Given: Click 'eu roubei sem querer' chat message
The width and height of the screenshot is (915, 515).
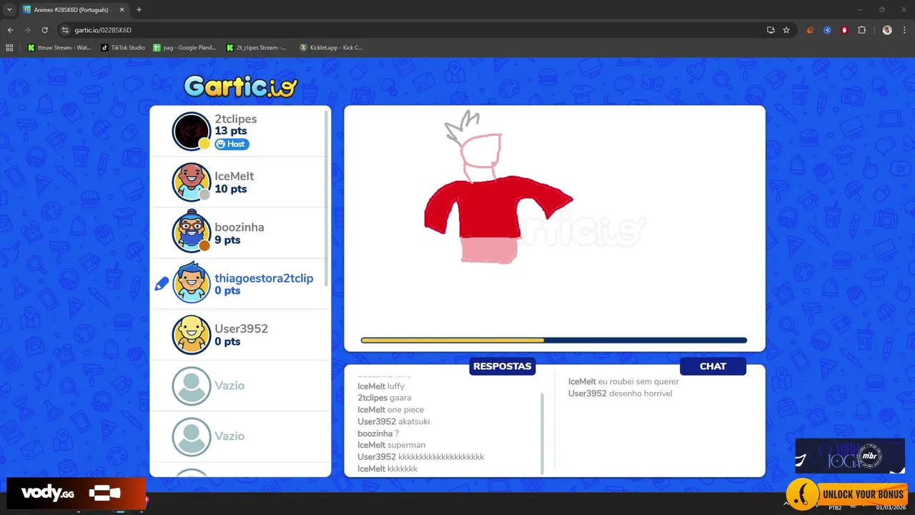Looking at the screenshot, I should click(639, 381).
